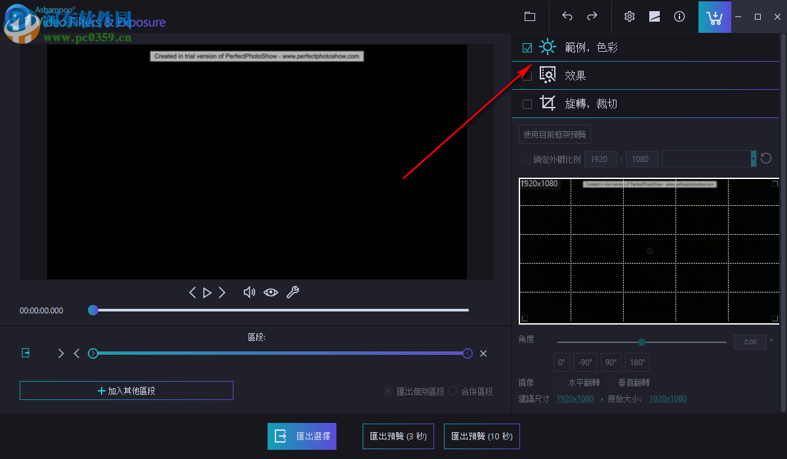Open the settings gear icon

point(629,16)
